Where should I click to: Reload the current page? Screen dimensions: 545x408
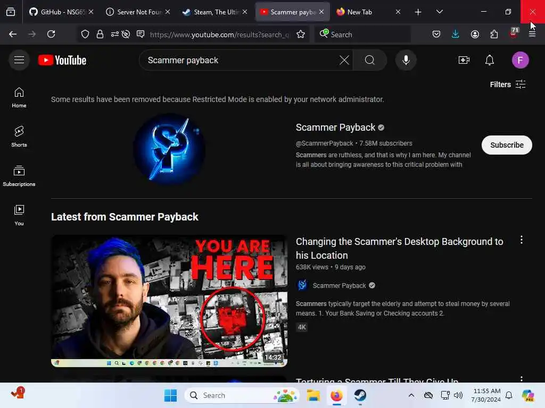point(51,34)
